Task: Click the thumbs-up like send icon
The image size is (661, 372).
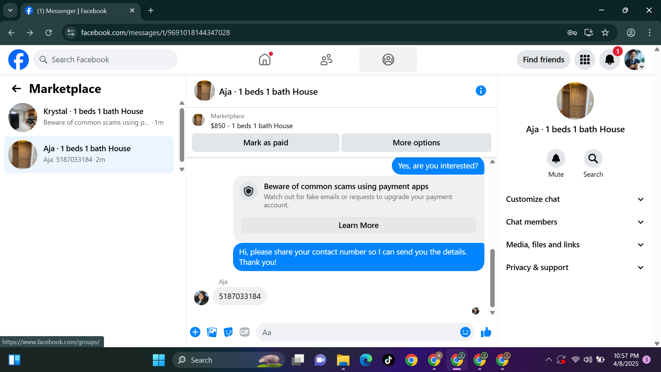Action: [x=486, y=332]
